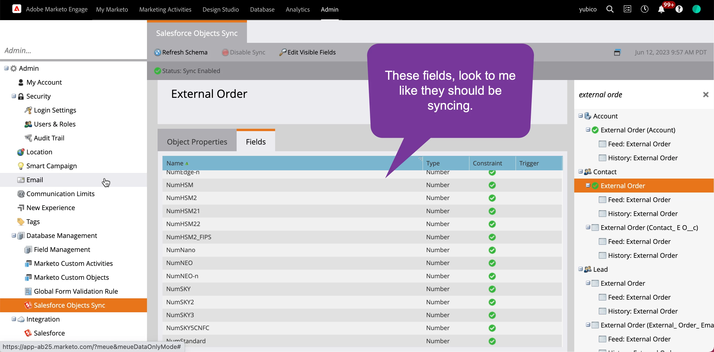
Task: Sort the table by Name column header
Action: 175,163
